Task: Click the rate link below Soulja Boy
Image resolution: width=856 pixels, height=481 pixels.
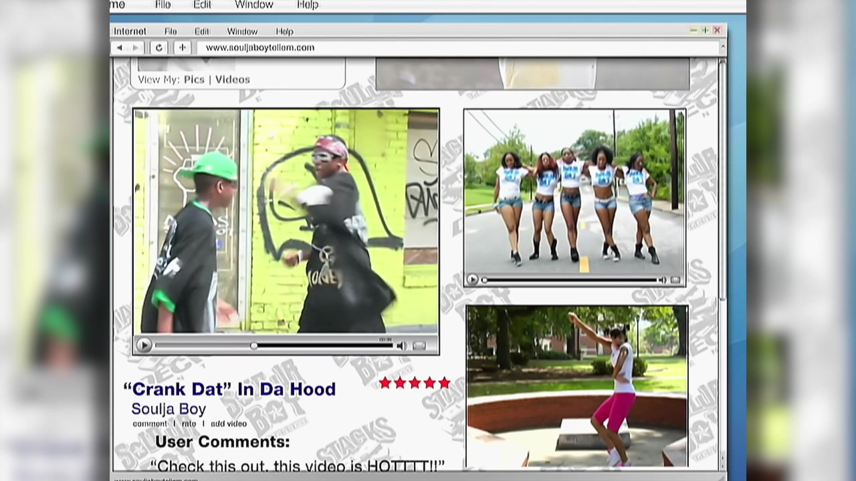Action: (x=189, y=424)
